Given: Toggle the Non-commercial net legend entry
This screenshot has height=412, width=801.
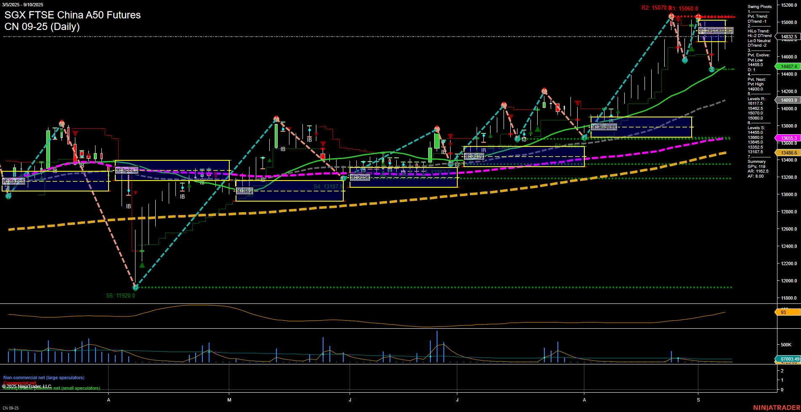Looking at the screenshot, I should coord(43,377).
